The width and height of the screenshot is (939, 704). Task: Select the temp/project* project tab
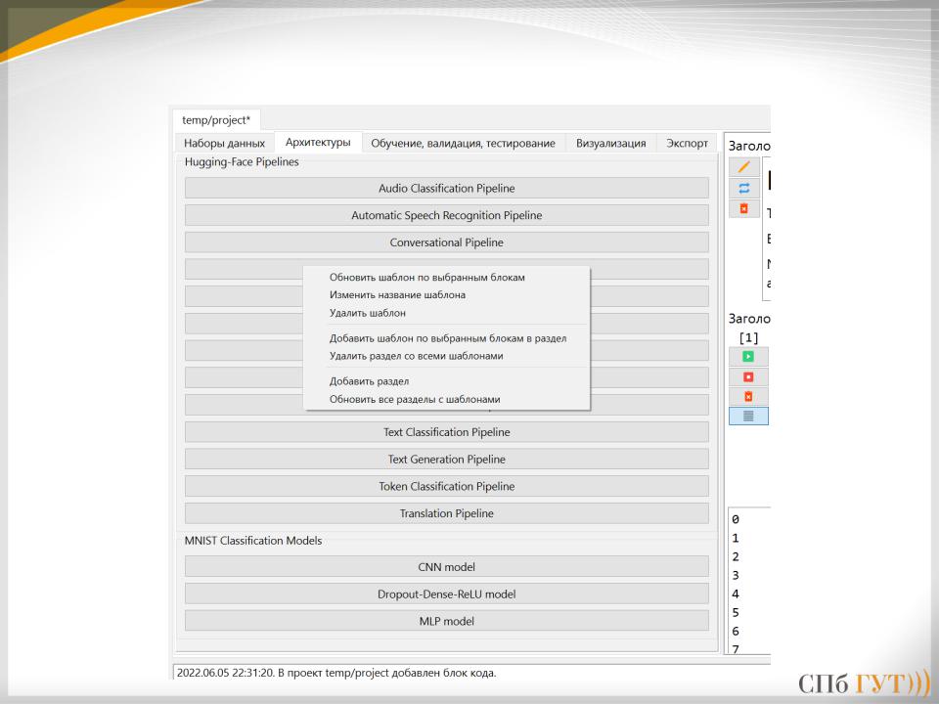(x=216, y=119)
